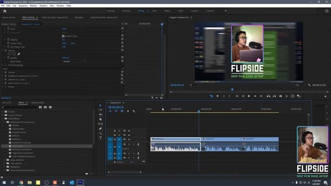331x186 pixels.
Task: Collapse the Audio Effects folder
Action: (x=3, y=118)
